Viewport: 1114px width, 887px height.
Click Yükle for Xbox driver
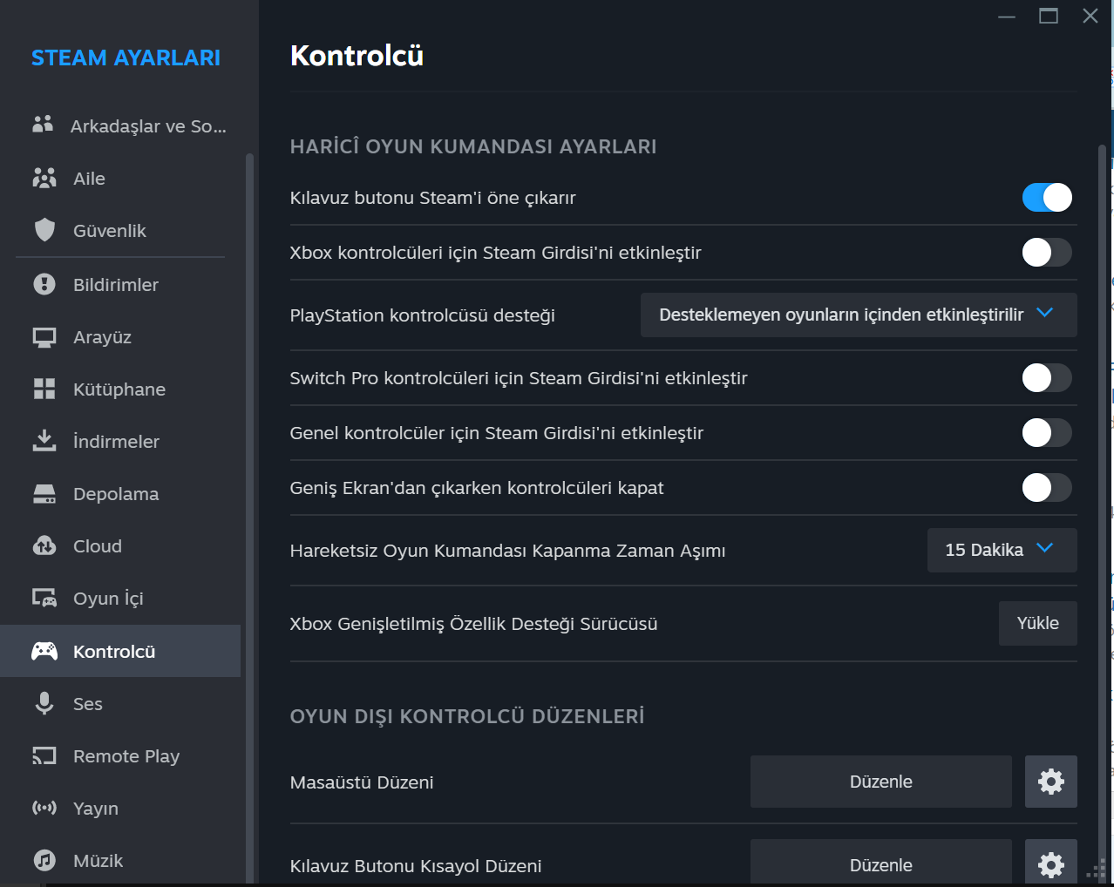(x=1037, y=623)
